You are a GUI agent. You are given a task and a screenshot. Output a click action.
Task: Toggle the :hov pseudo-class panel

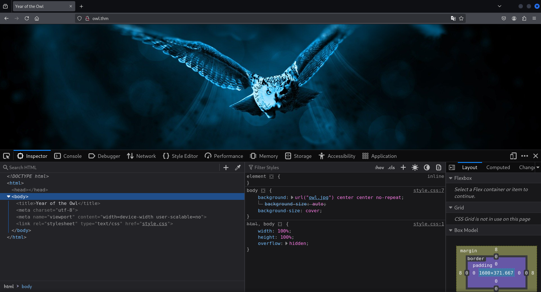(x=379, y=167)
